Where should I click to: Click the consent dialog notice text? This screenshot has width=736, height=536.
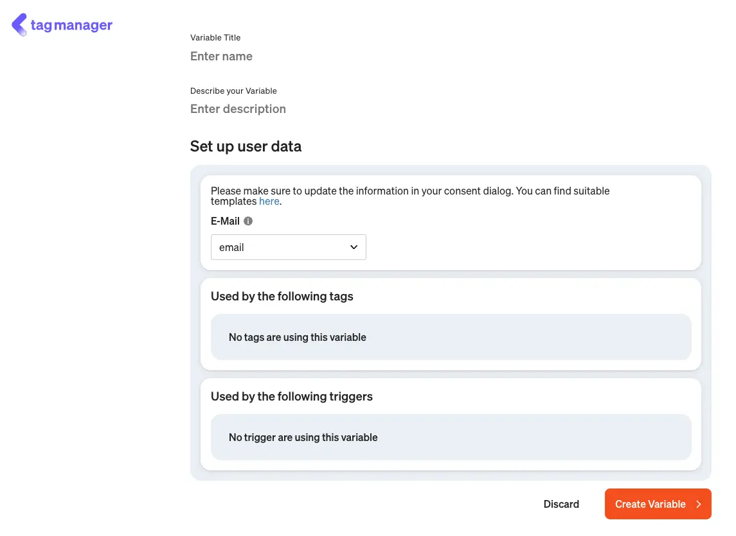[410, 191]
